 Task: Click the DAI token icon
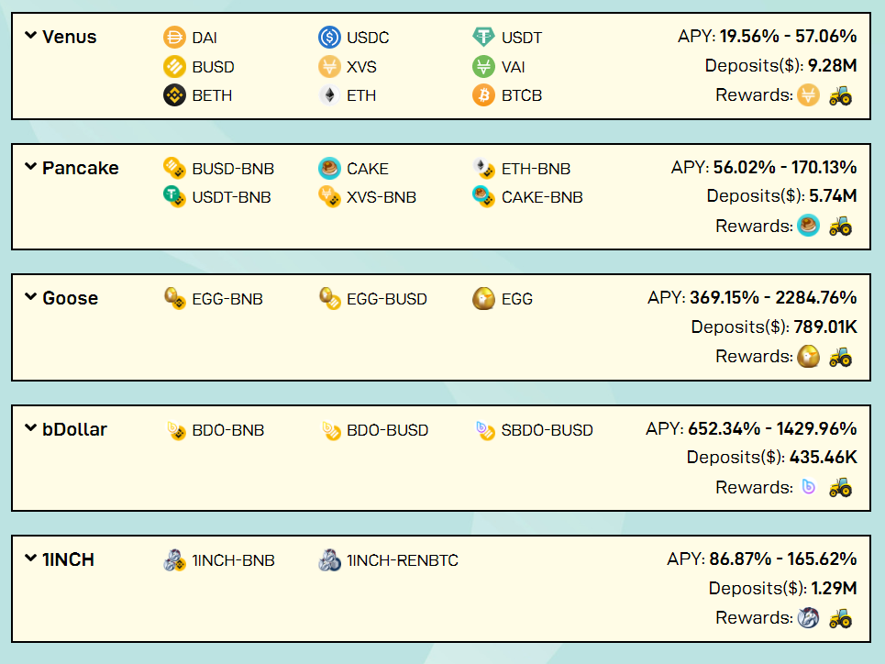174,38
